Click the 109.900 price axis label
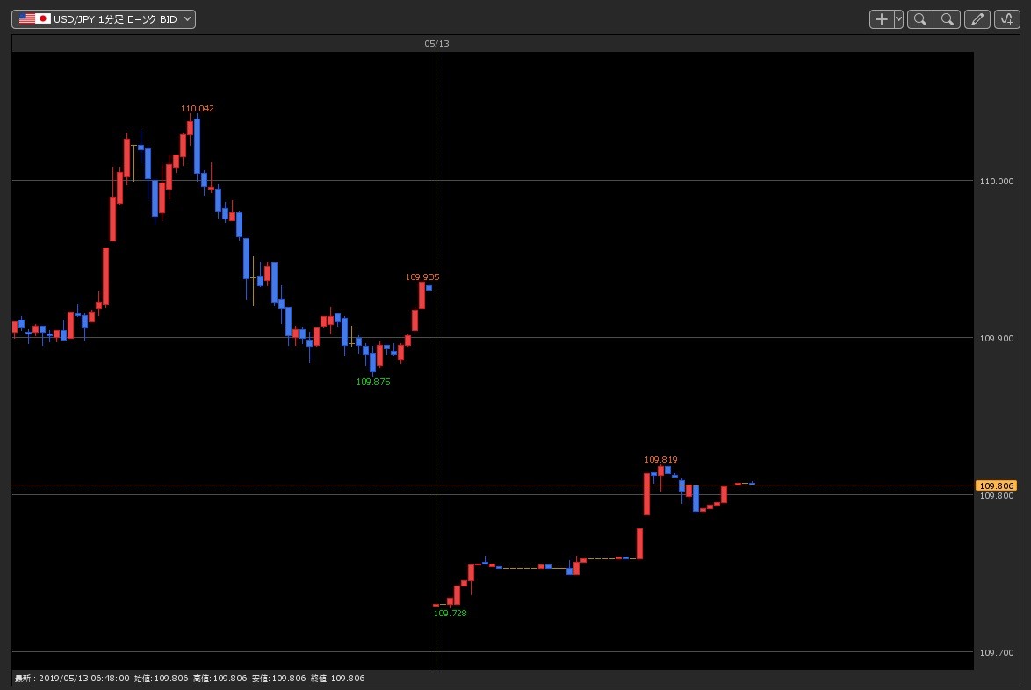 coord(997,339)
